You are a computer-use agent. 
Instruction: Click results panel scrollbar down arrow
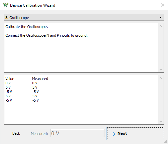pos(161,121)
